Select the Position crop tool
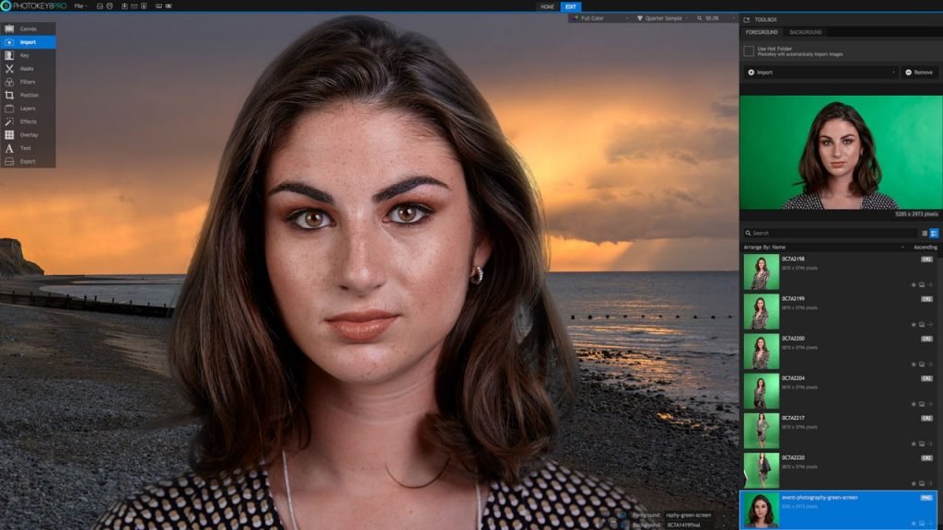The image size is (943, 530). click(28, 95)
